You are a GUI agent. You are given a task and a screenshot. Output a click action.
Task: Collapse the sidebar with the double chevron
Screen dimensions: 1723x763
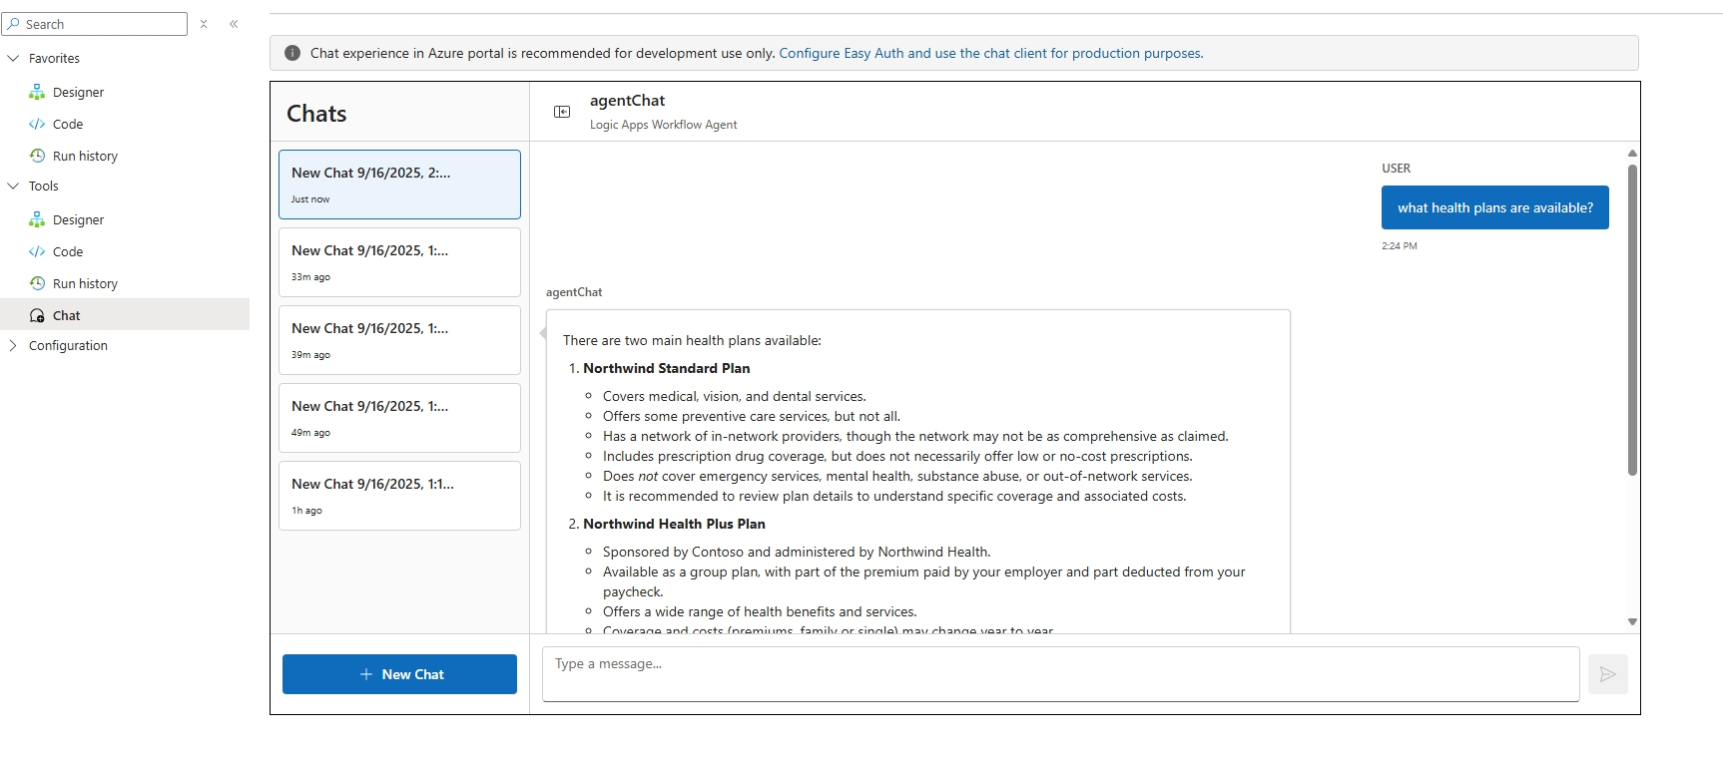coord(234,24)
